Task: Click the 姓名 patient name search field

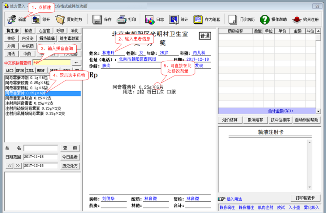Action: tap(41, 148)
